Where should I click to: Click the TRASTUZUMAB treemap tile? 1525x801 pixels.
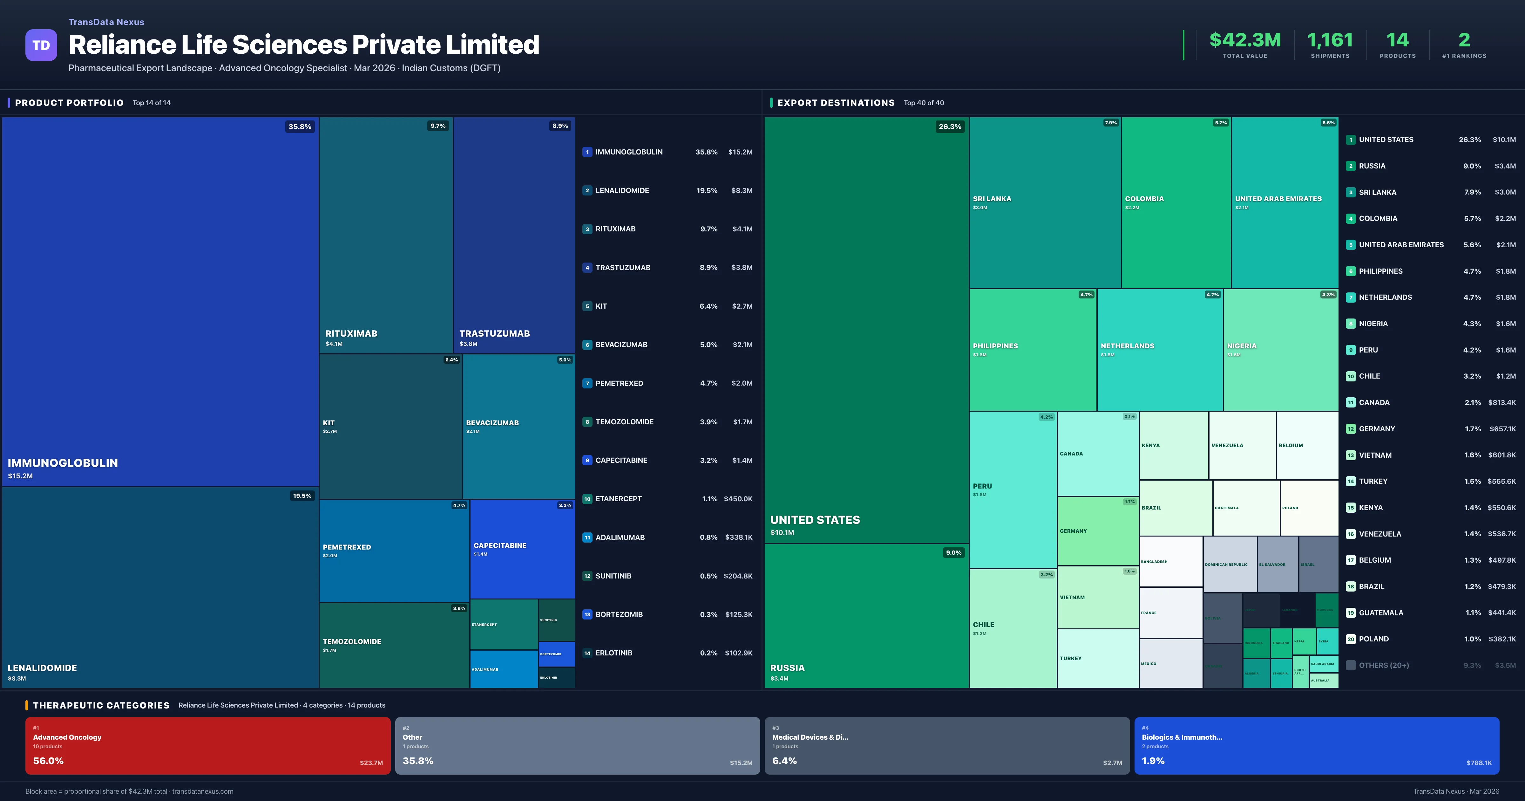click(x=513, y=235)
